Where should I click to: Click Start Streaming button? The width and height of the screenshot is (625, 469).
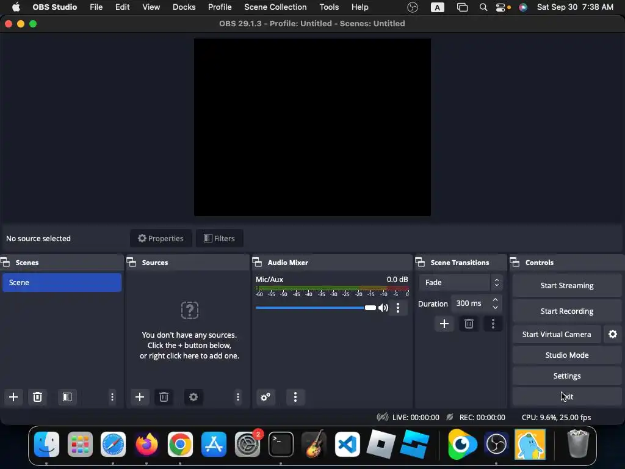coord(567,286)
